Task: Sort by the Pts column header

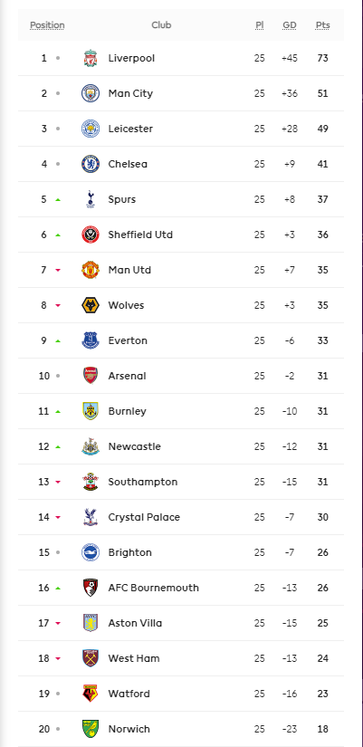Action: 322,25
